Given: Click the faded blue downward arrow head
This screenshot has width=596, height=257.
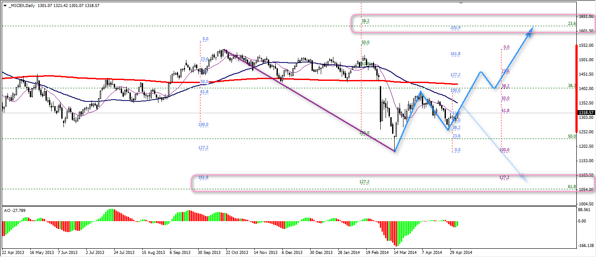Looking at the screenshot, I should pos(524,177).
